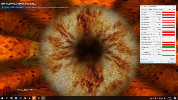This screenshot has width=178, height=100.
Task: Open the Advanced tab in GPU-Z
Action: point(155,10)
